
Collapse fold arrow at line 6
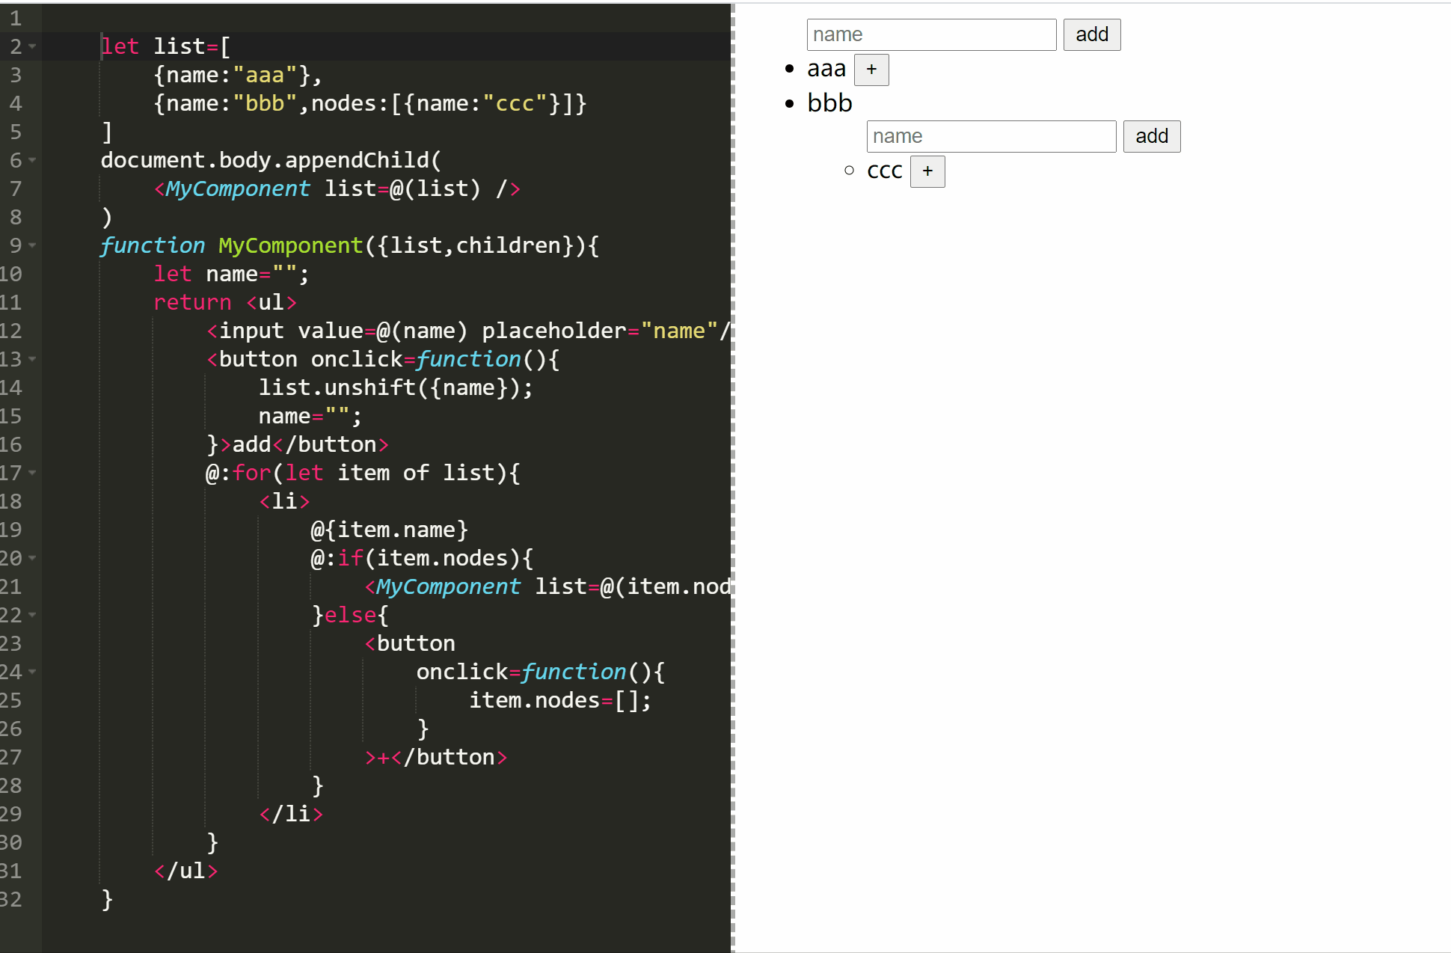pyautogui.click(x=32, y=160)
